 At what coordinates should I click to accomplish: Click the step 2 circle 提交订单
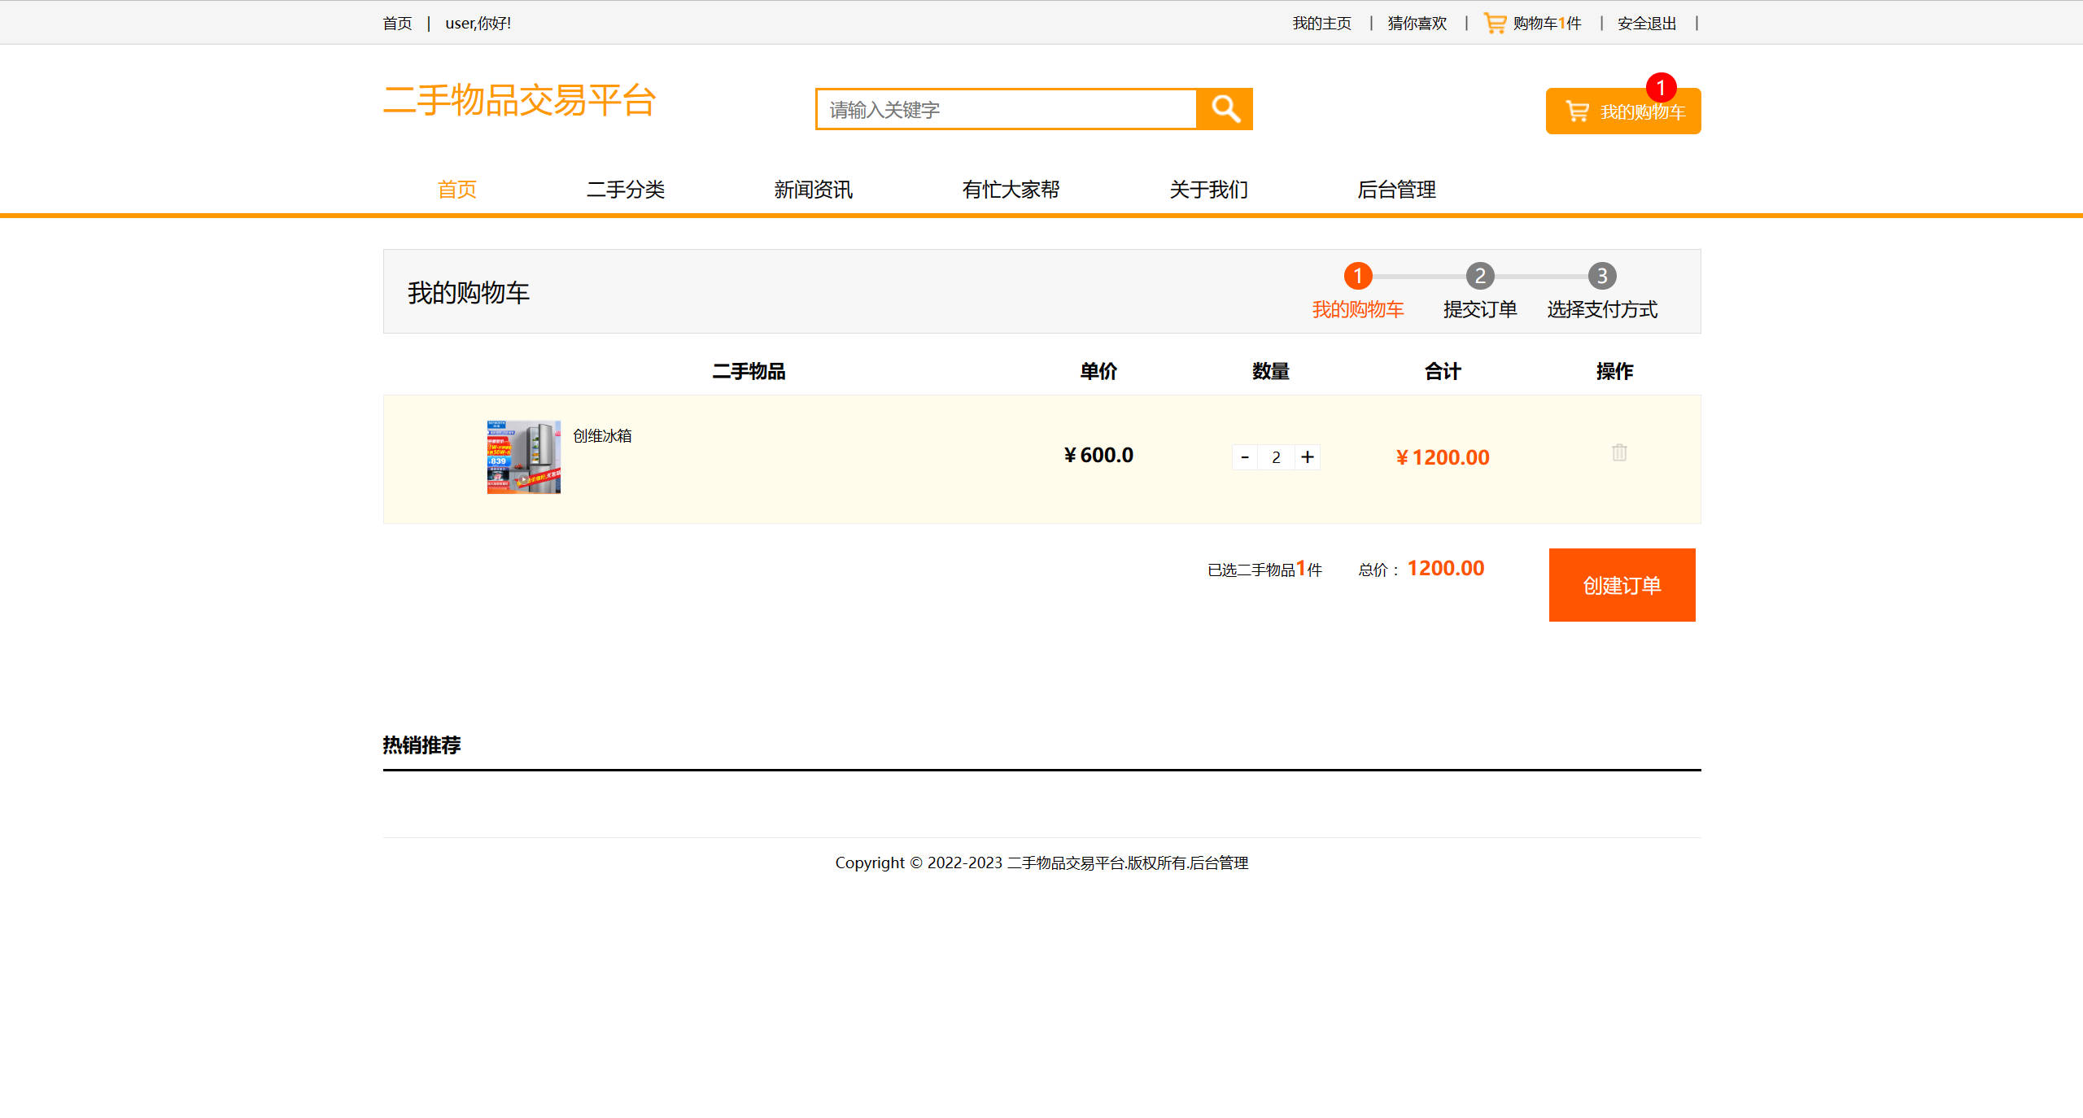click(x=1479, y=276)
